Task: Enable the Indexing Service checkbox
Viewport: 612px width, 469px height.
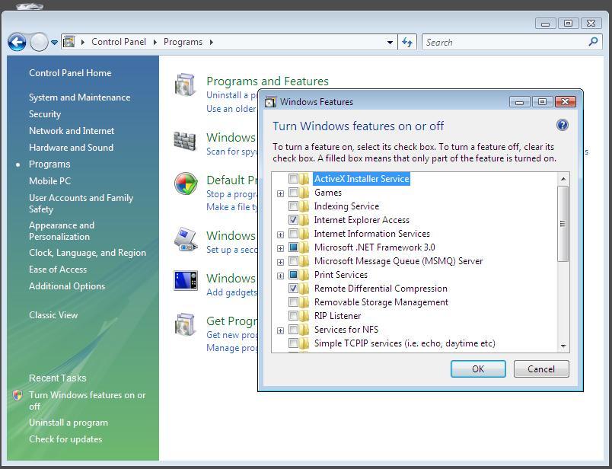Action: pos(293,206)
